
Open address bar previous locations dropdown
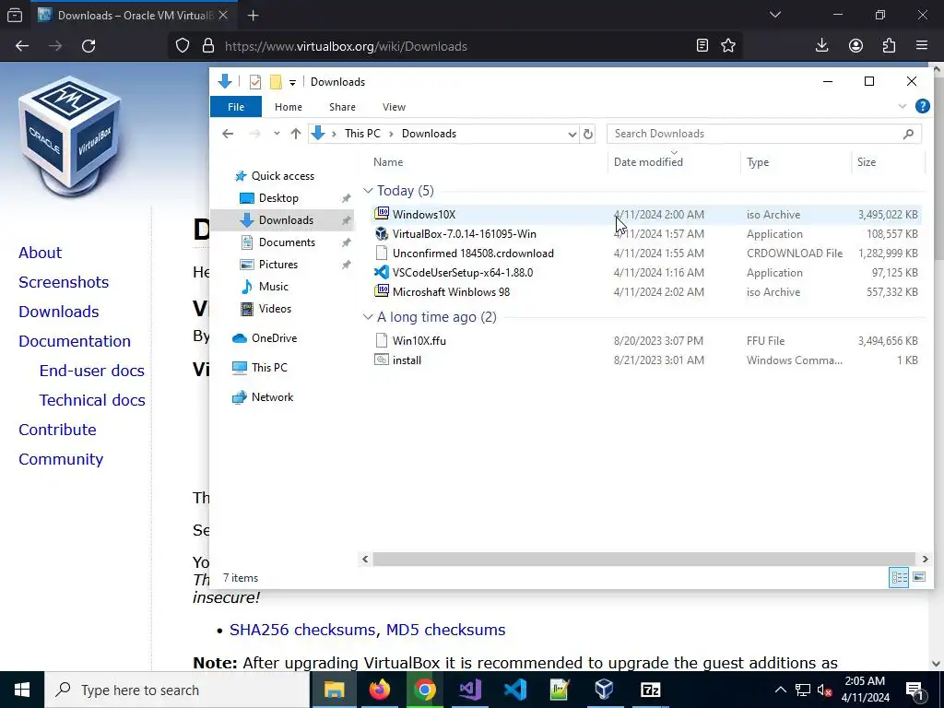tap(572, 135)
